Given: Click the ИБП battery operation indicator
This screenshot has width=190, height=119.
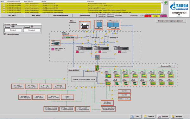Looking at the screenshot, I should [53, 49].
